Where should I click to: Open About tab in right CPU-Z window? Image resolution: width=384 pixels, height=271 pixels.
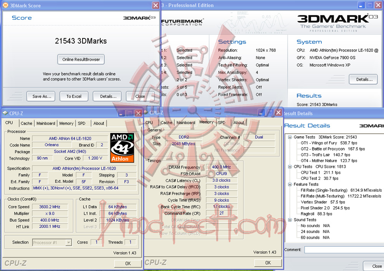(239, 122)
